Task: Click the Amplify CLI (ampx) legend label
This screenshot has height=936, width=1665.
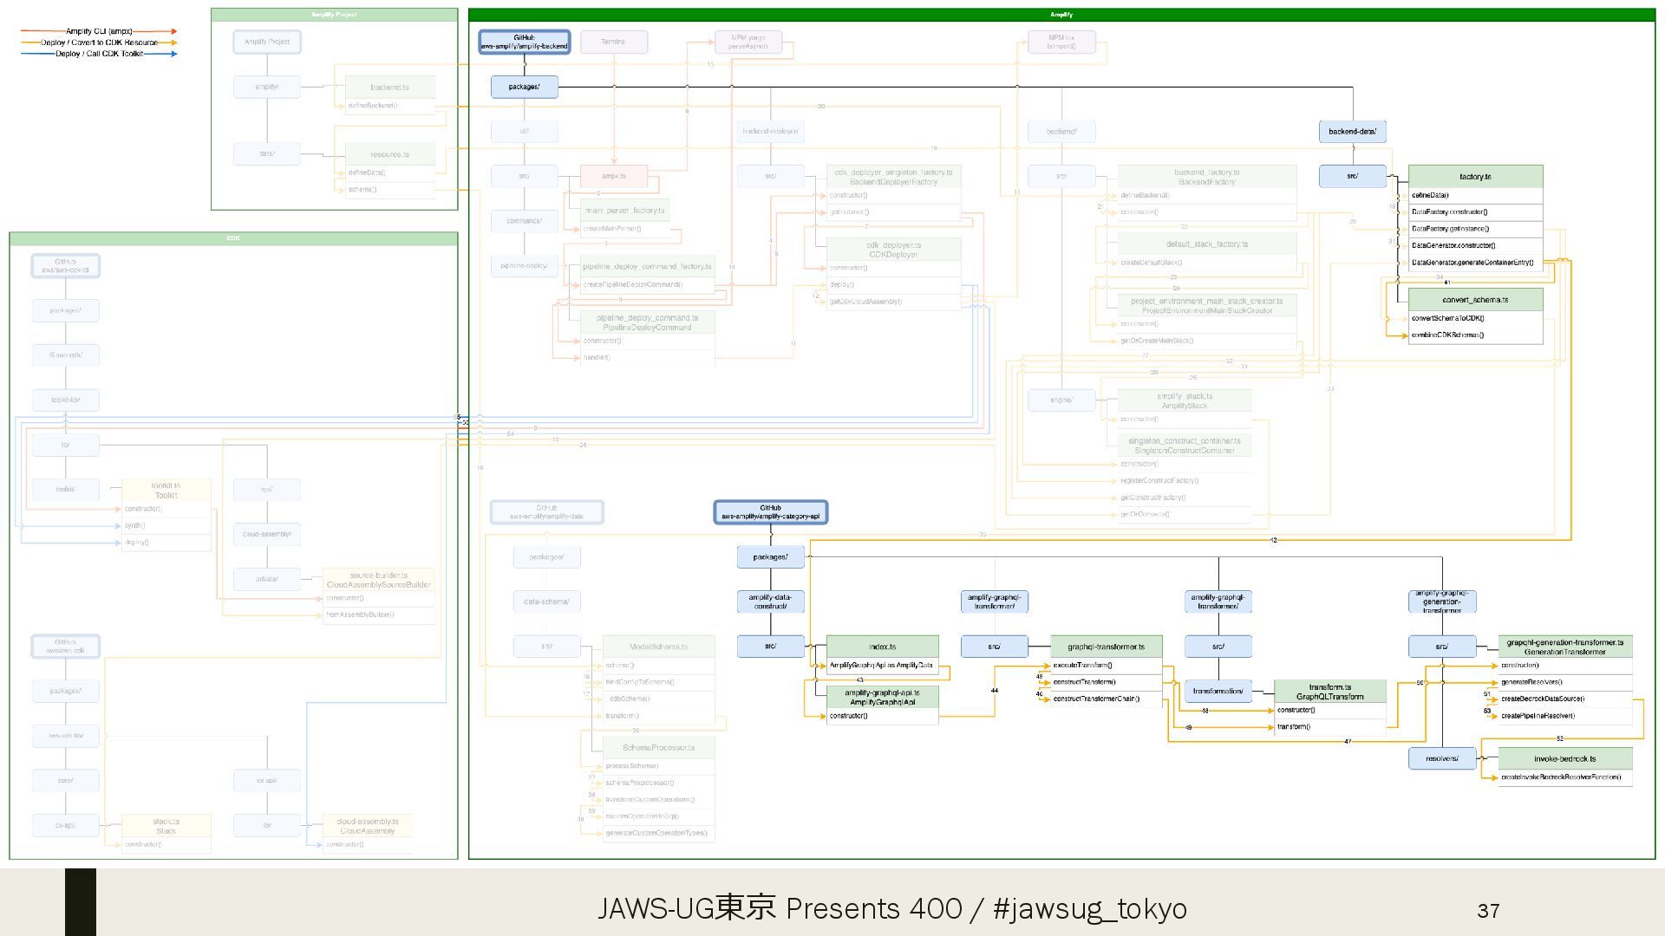Action: pyautogui.click(x=99, y=31)
